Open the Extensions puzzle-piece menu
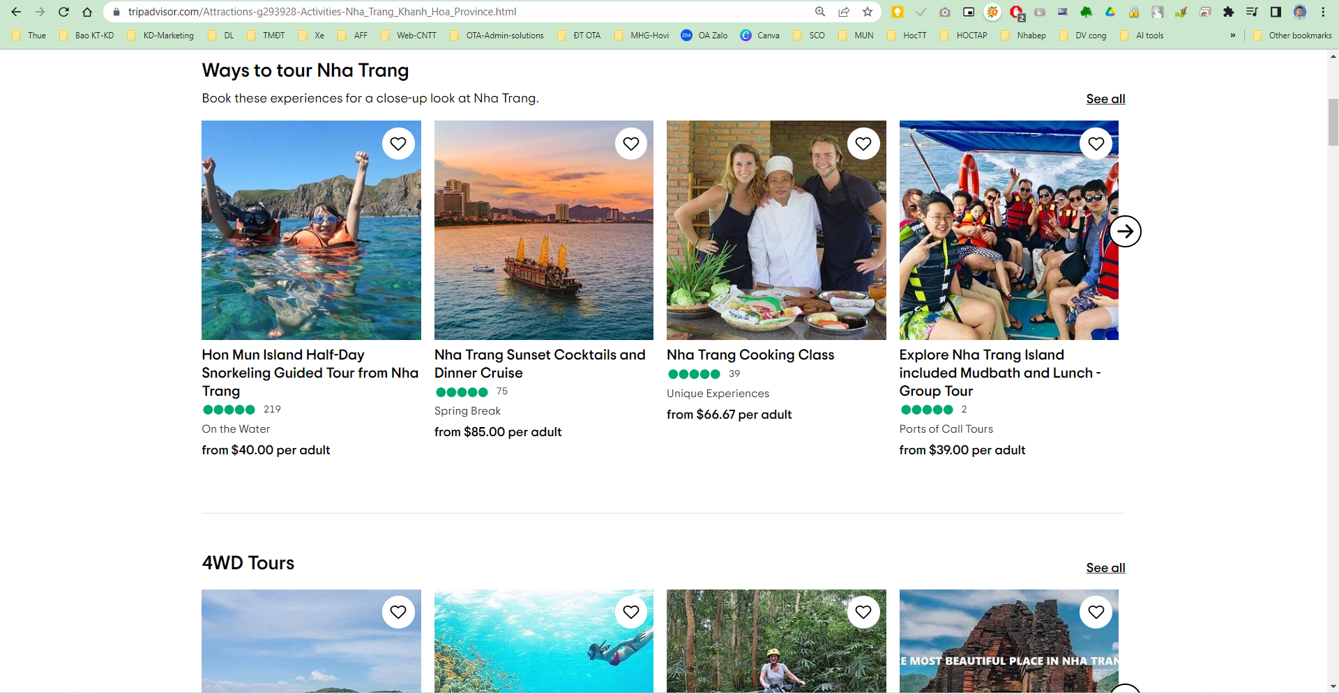The image size is (1339, 694). tap(1229, 12)
